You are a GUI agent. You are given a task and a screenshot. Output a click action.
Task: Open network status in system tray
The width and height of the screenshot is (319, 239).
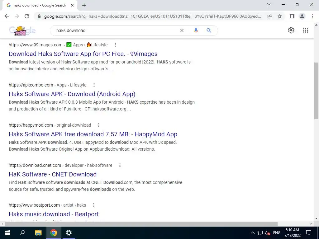click(x=260, y=233)
